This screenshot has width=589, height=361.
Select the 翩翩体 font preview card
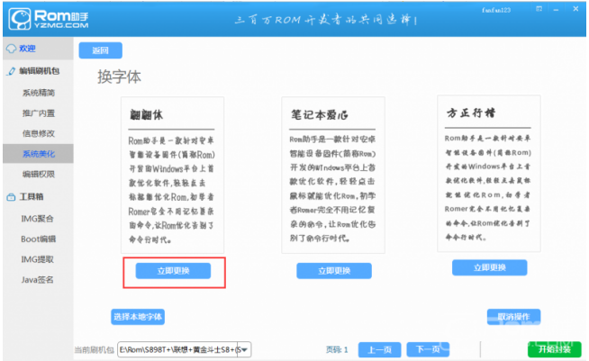[x=172, y=175]
